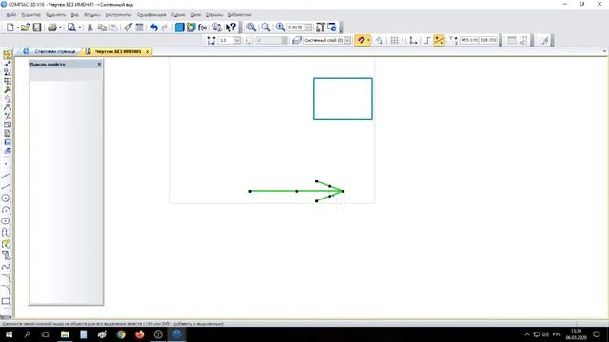Click the X coordinate input field
Viewport: 609px width, 342px height.
tap(469, 40)
